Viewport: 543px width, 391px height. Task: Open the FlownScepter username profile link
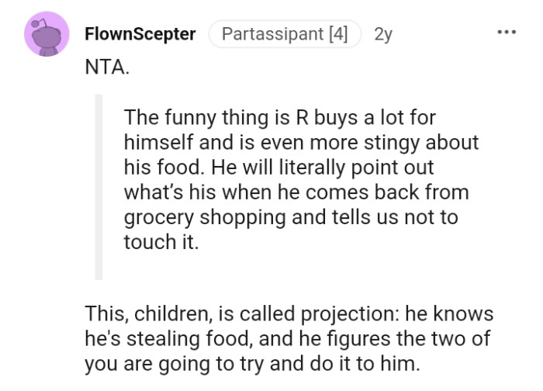pyautogui.click(x=140, y=34)
